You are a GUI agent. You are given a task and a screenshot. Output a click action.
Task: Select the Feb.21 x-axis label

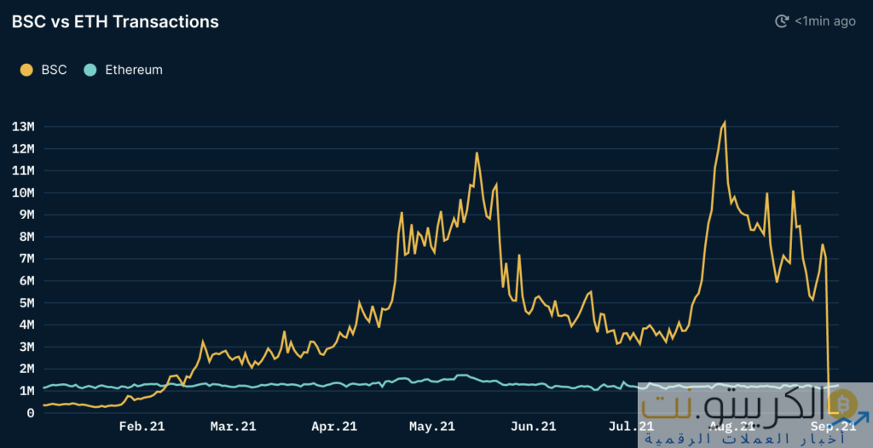(142, 427)
